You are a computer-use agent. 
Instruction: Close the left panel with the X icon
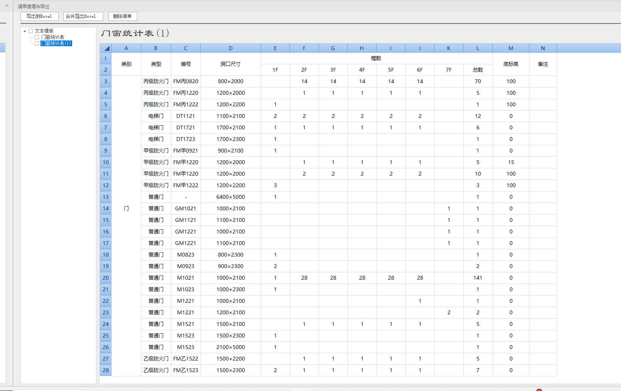click(7, 6)
